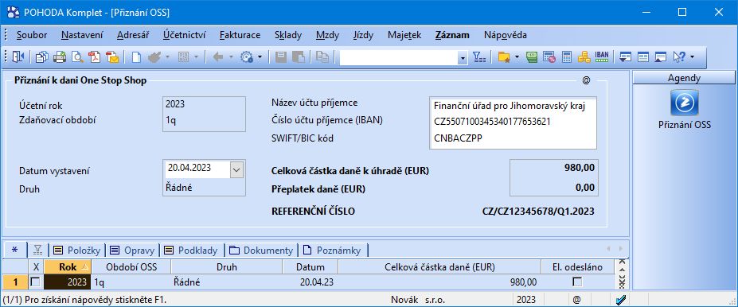Image resolution: width=738 pixels, height=307 pixels.
Task: Open the Datum vystavení date dropdown
Action: point(236,169)
